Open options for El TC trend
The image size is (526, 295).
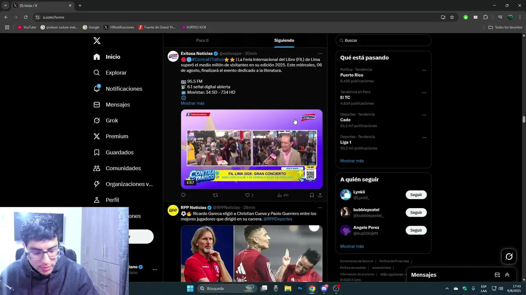tap(424, 93)
